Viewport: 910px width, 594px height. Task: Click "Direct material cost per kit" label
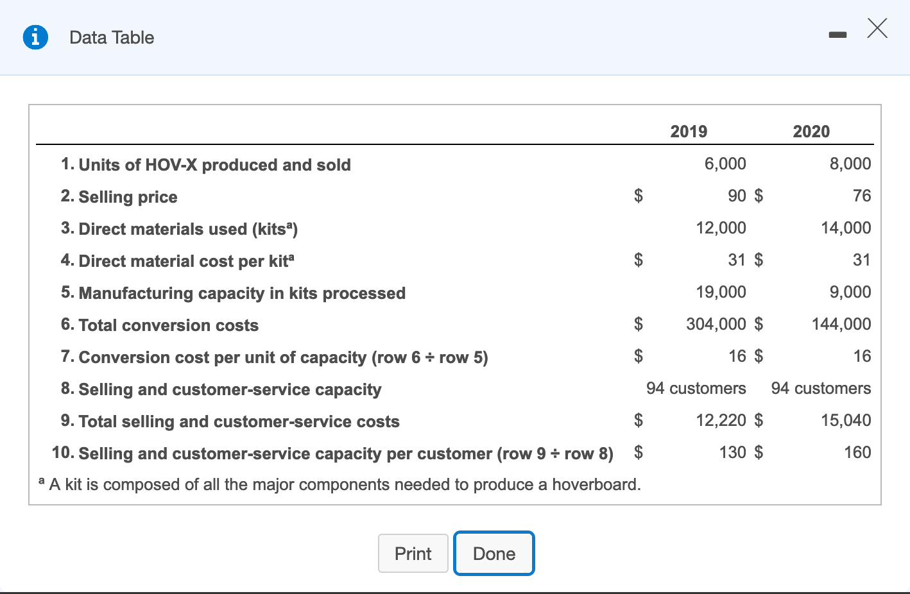[x=186, y=261]
